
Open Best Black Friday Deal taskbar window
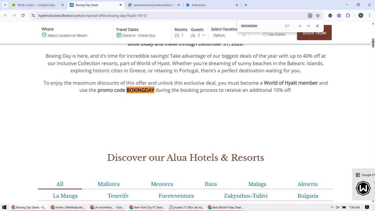coord(225,207)
